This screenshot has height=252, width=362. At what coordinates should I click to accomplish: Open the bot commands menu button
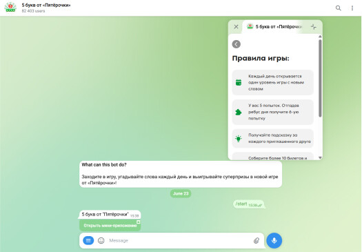point(88,240)
